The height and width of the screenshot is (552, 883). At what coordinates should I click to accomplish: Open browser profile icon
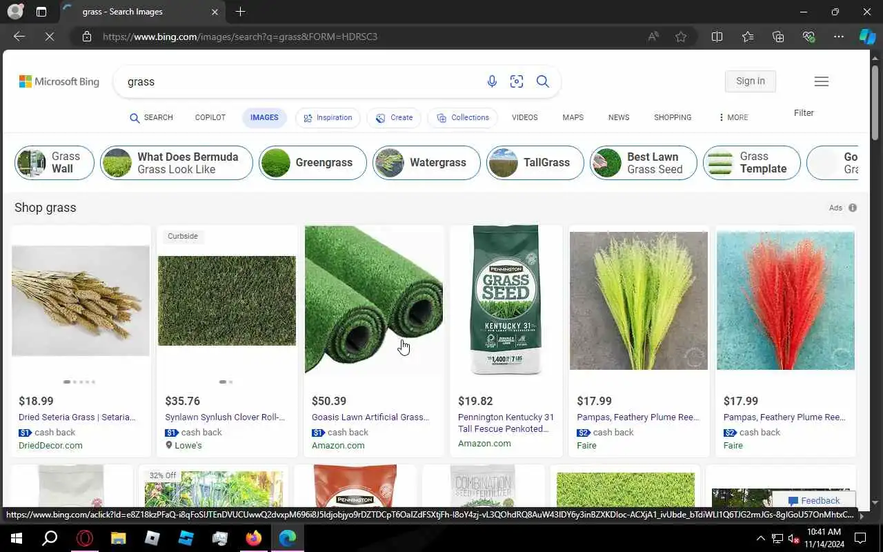coord(14,12)
